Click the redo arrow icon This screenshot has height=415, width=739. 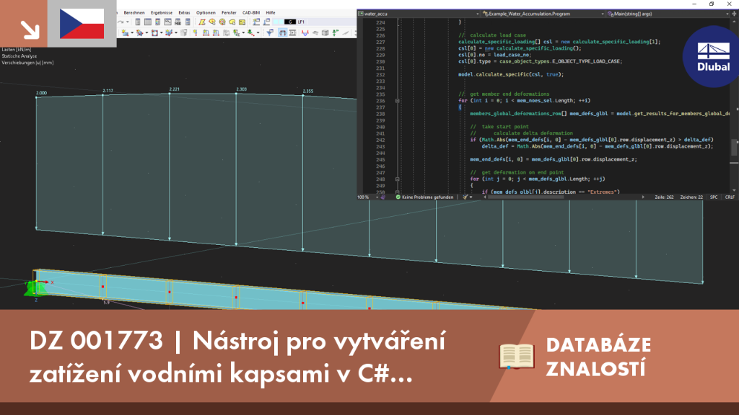pyautogui.click(x=121, y=22)
